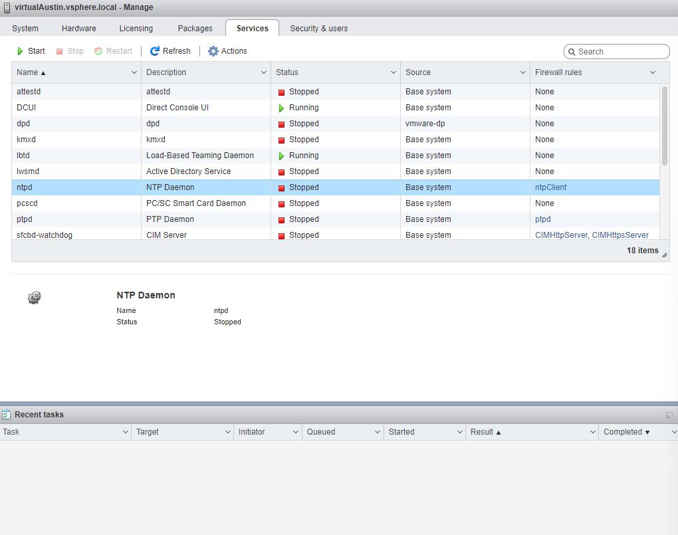Click the Stop service icon

click(x=59, y=51)
